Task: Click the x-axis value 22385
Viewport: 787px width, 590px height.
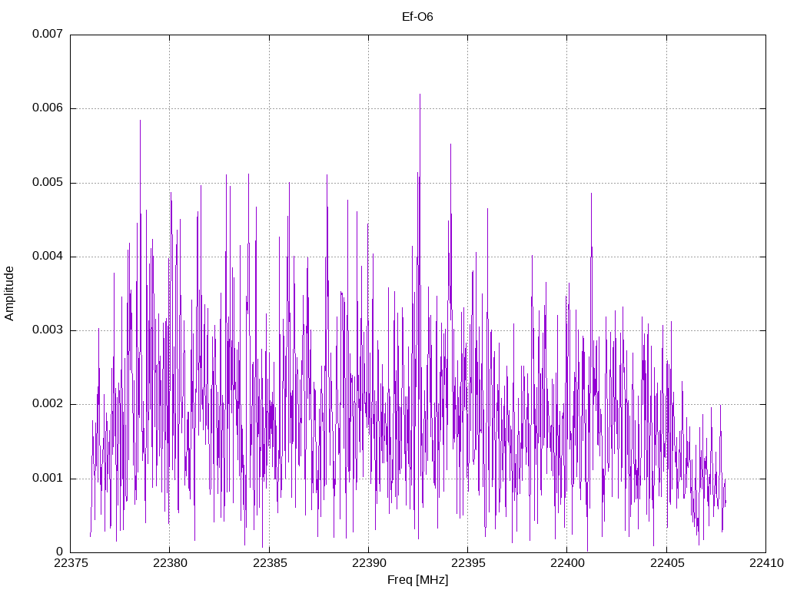Action: pos(270,563)
